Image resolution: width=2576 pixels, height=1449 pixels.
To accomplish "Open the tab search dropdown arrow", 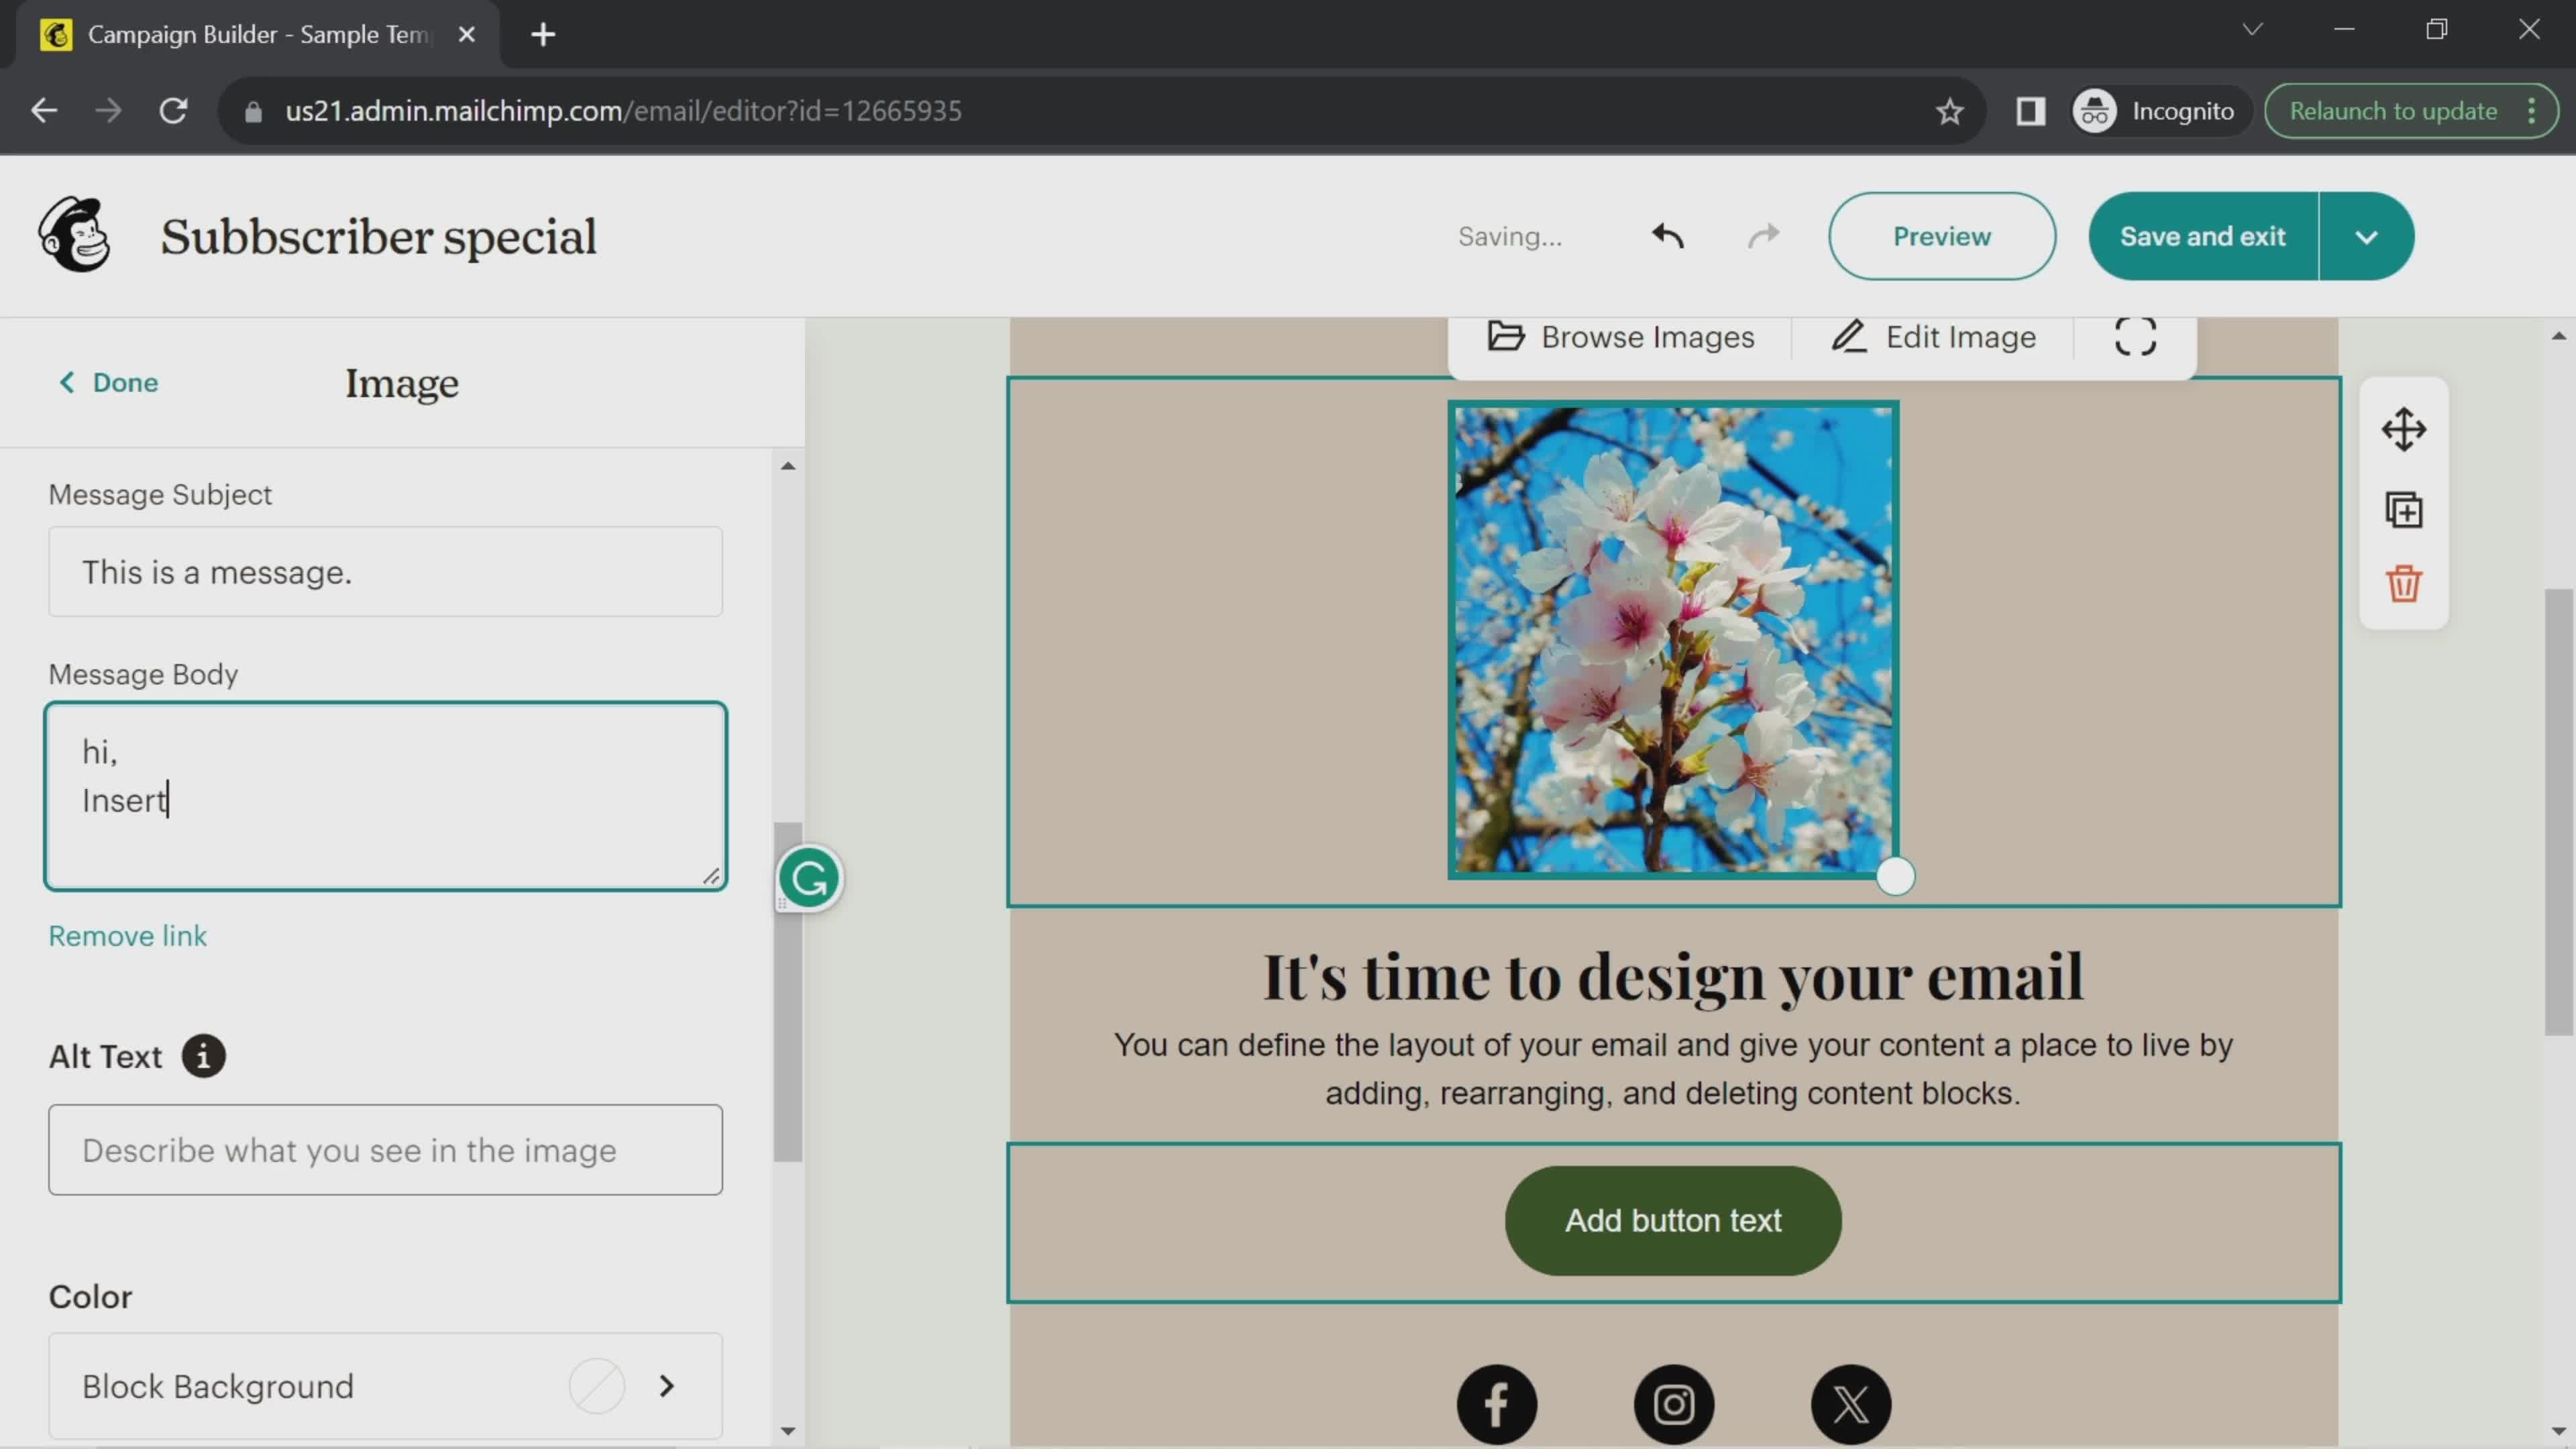I will click(x=2251, y=29).
